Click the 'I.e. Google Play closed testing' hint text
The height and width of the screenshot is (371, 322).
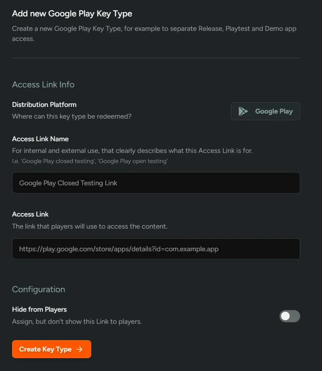[90, 161]
